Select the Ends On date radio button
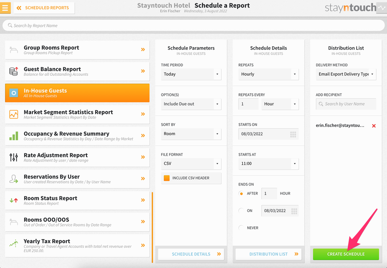Screen dimensions: 387x268 [241, 211]
